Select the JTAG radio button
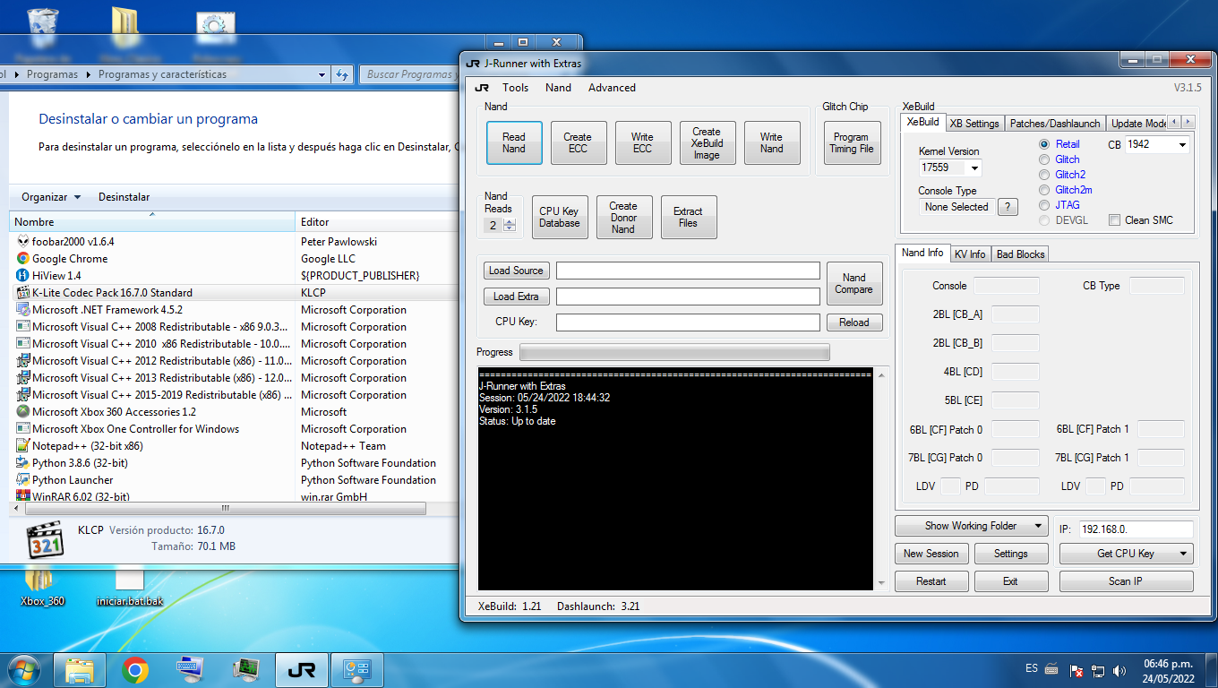This screenshot has width=1218, height=688. 1043,205
